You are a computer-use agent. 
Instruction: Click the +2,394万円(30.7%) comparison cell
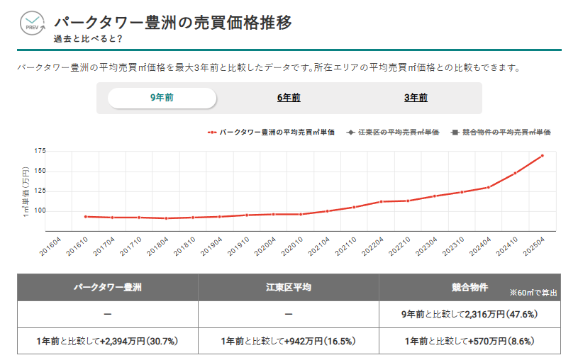click(x=108, y=341)
